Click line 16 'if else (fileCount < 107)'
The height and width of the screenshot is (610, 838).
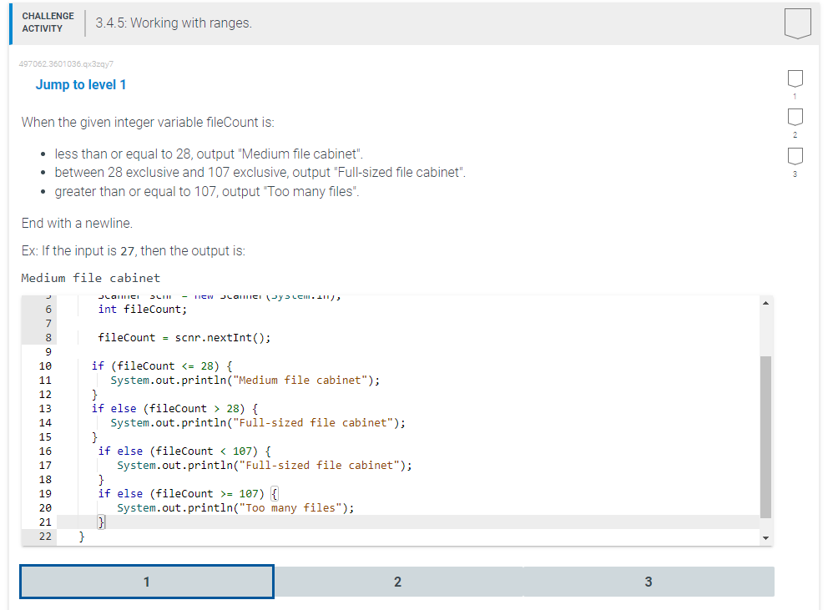click(x=184, y=451)
